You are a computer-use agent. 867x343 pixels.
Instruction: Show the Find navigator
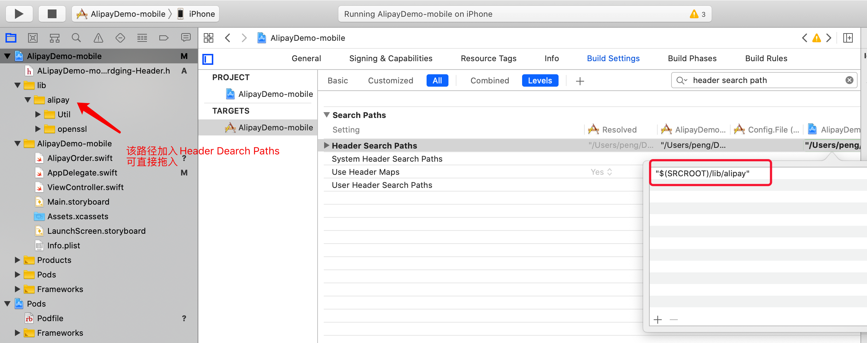[x=76, y=38]
